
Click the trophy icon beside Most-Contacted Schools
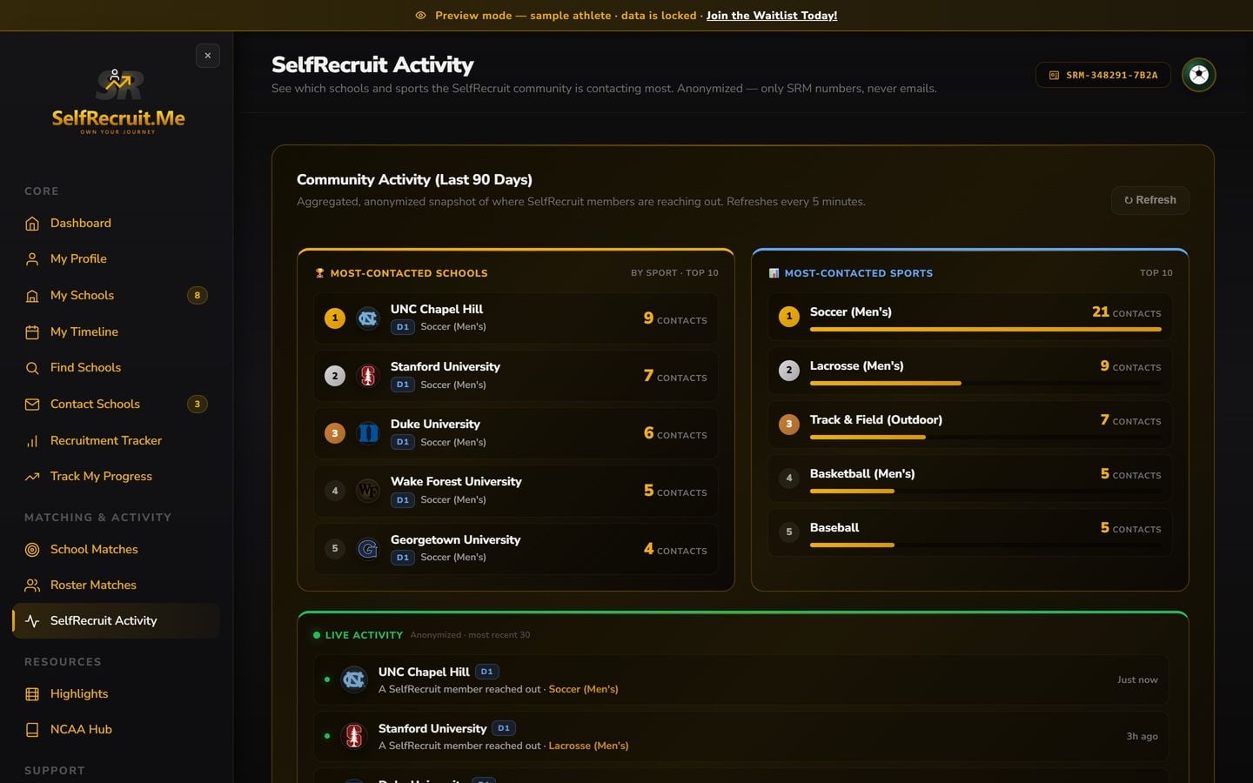pos(319,273)
